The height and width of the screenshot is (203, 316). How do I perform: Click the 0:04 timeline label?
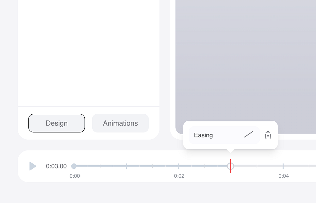tap(283, 176)
